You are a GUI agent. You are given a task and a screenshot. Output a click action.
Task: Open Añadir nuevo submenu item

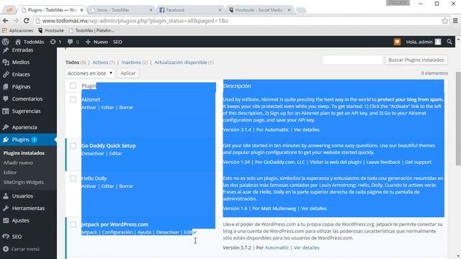pyautogui.click(x=18, y=163)
